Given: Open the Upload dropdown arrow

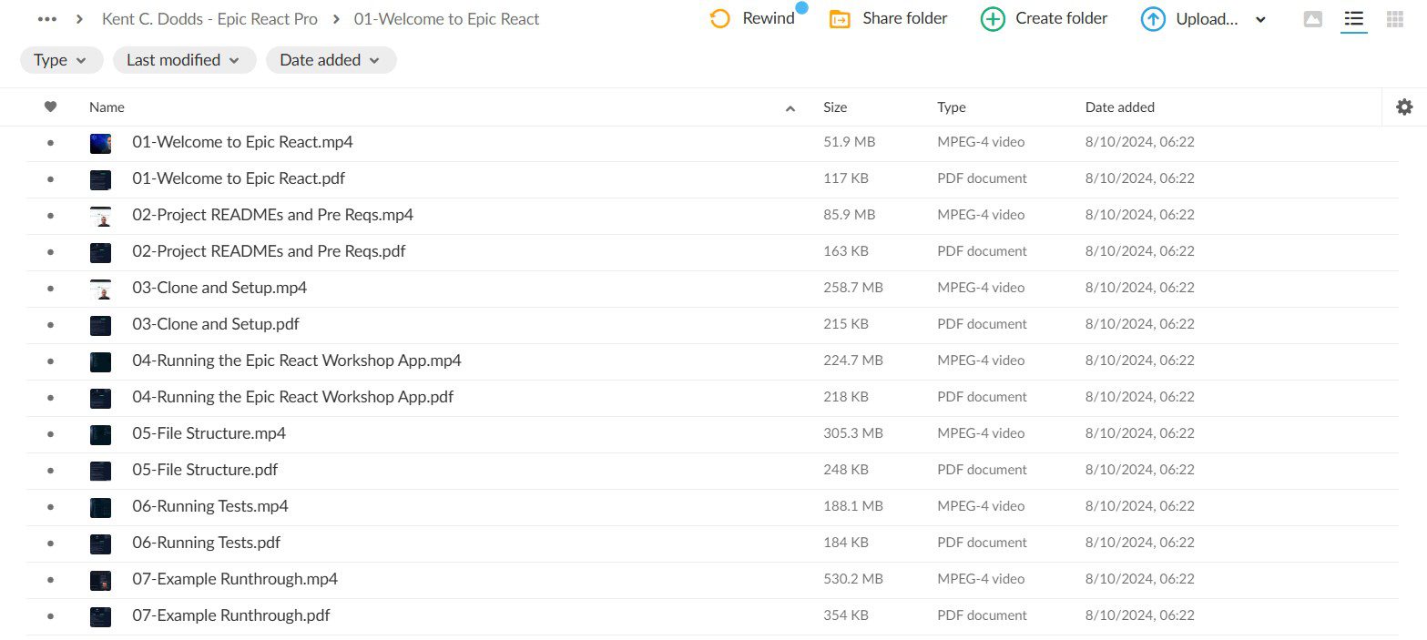Looking at the screenshot, I should click(x=1260, y=20).
